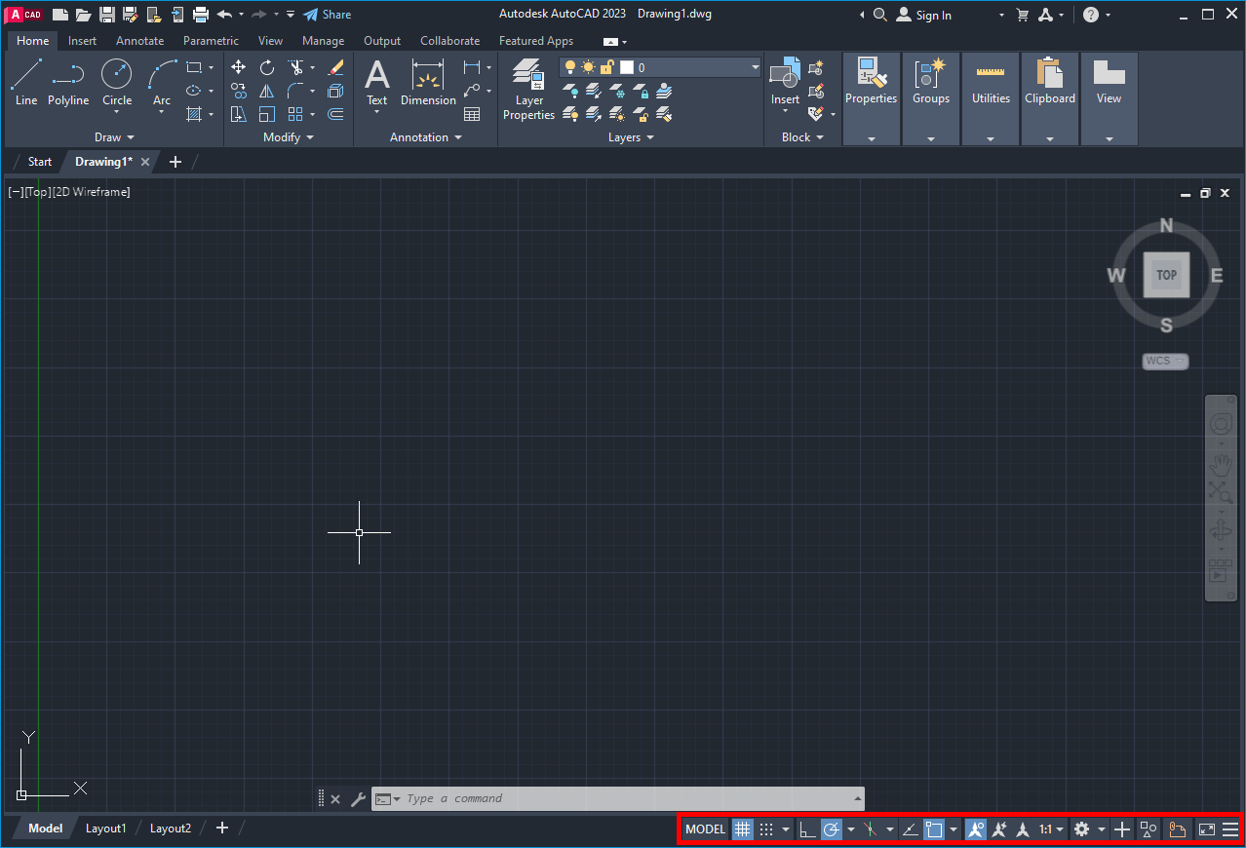Open the Properties panel flyout

[871, 99]
